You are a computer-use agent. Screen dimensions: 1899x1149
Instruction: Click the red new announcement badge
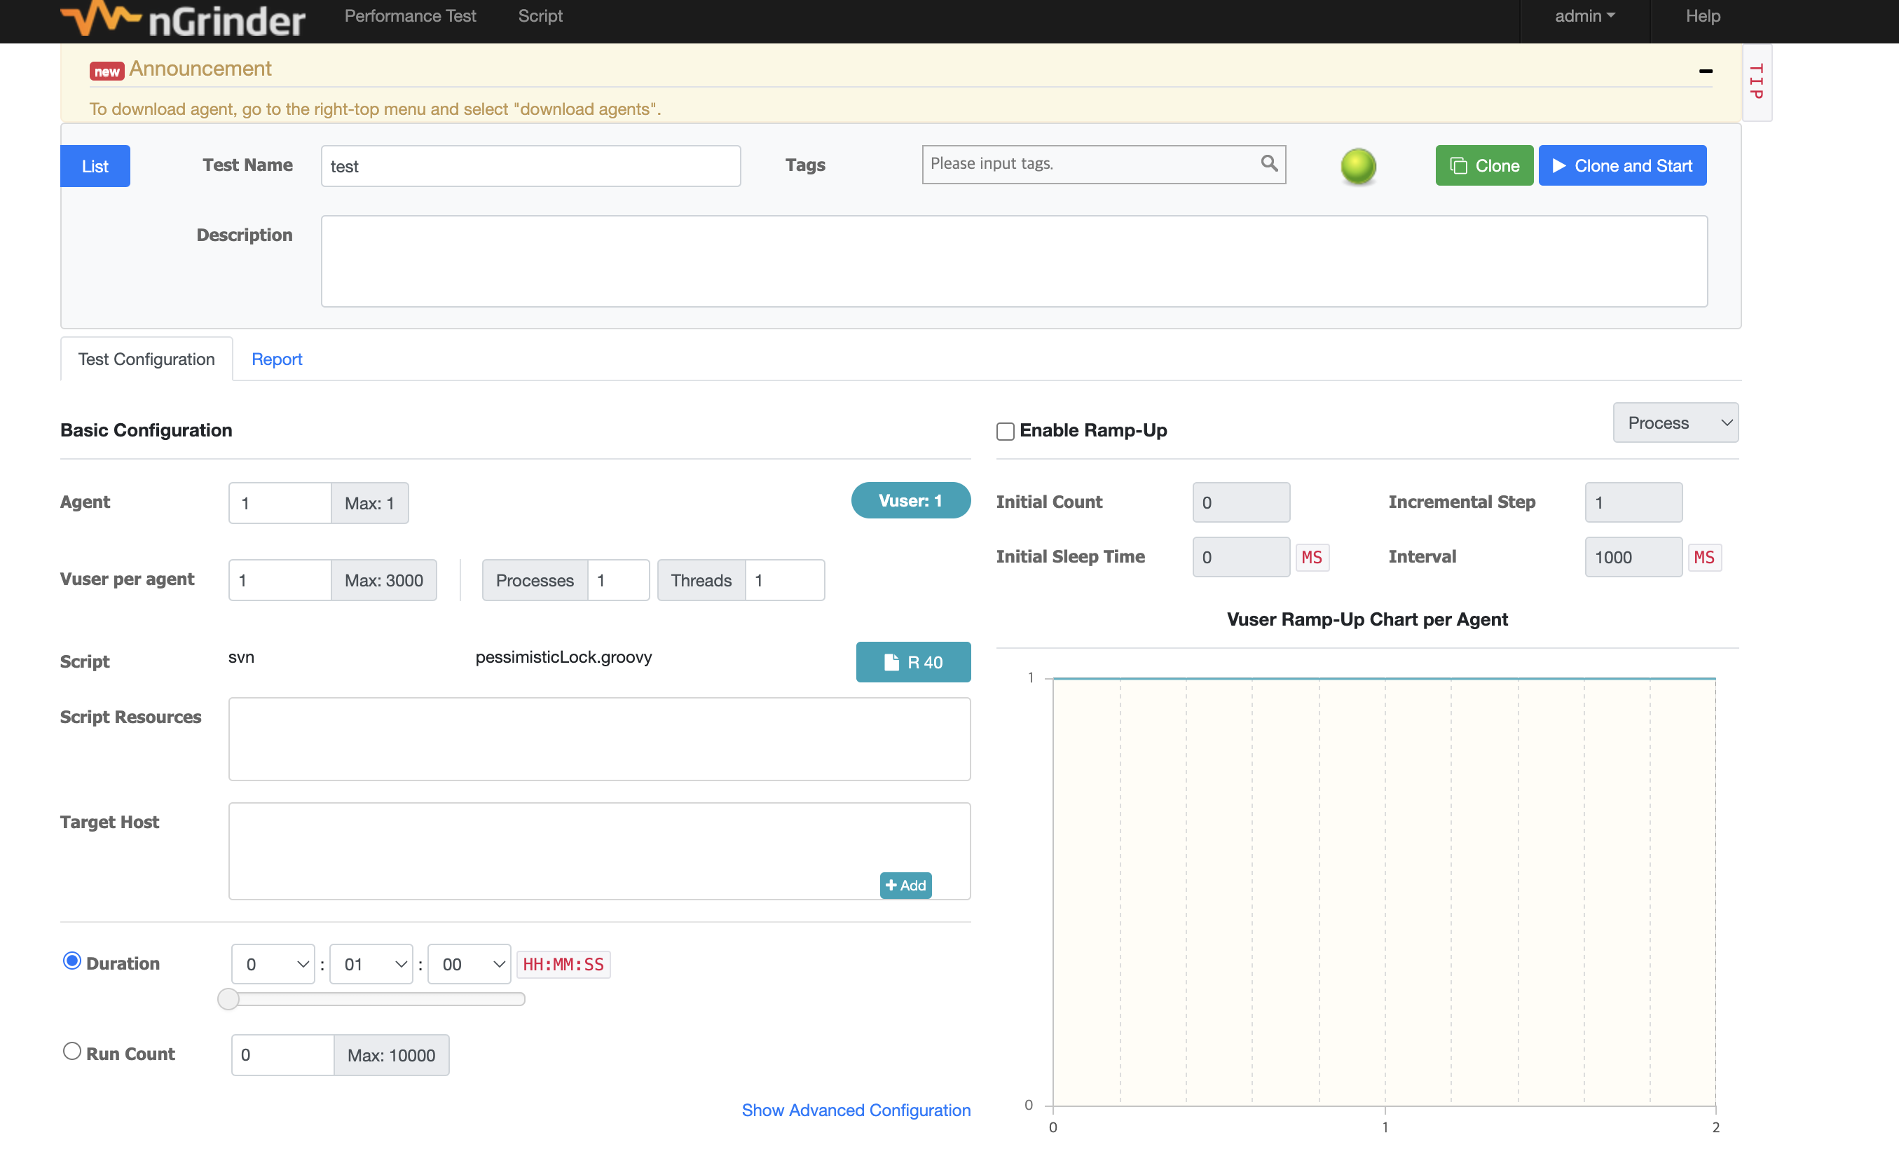[x=107, y=71]
